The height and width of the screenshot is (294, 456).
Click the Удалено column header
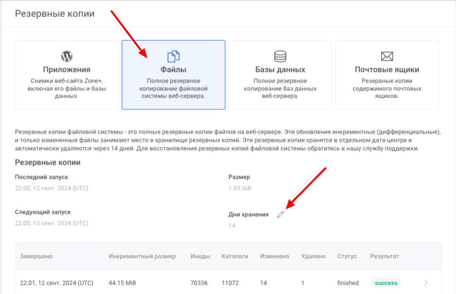click(313, 256)
